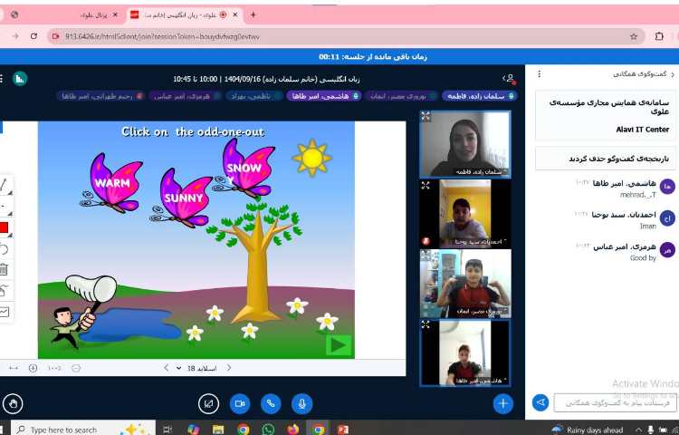679x435 pixels.
Task: Click the 'Alavi IT Center' text
Action: coord(642,129)
